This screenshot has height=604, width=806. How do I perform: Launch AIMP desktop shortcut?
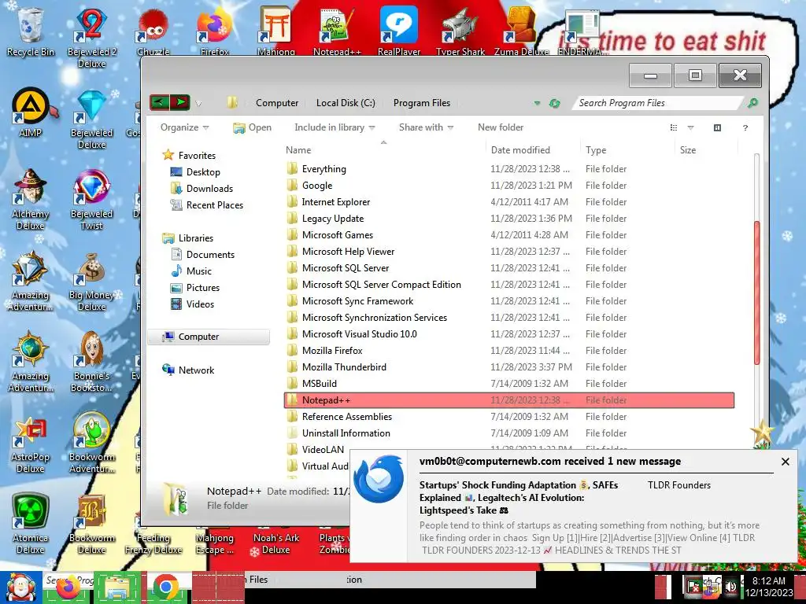pyautogui.click(x=31, y=112)
